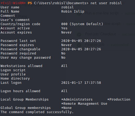Click the command completed successfully message
The width and height of the screenshot is (135, 116).
(37, 112)
